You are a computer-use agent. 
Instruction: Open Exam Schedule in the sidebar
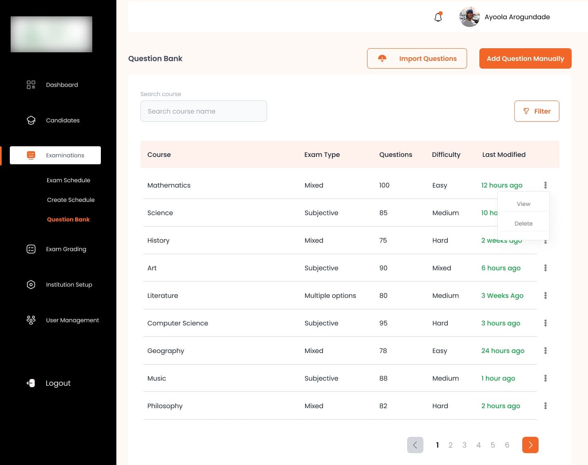(68, 180)
